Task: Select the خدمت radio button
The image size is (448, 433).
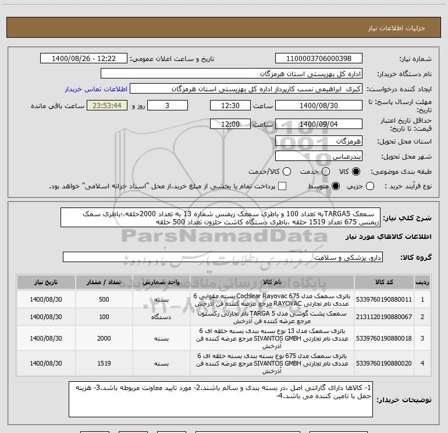Action: [326, 171]
